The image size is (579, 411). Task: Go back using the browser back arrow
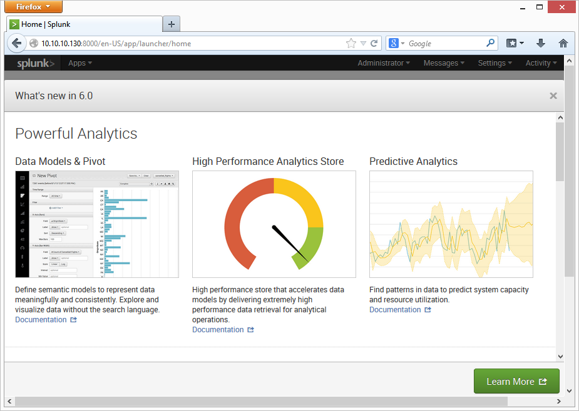click(x=17, y=44)
